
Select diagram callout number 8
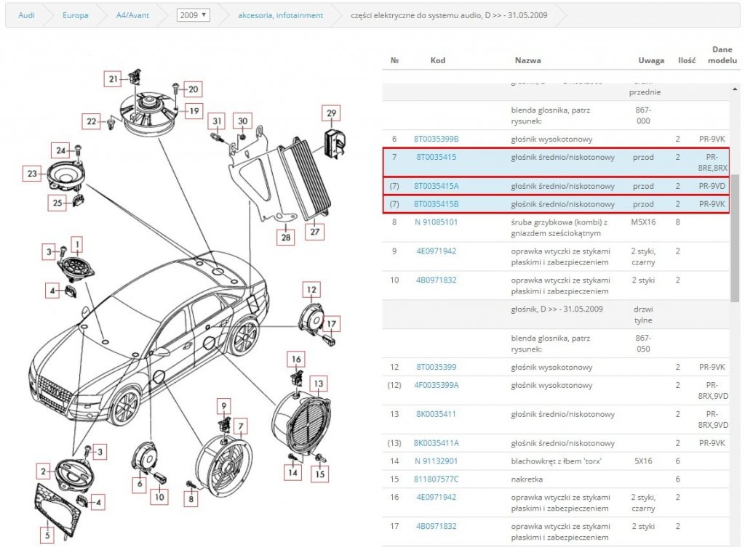pyautogui.click(x=191, y=498)
